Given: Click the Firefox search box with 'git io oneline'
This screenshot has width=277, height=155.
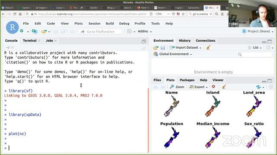Looking at the screenshot, I should 200,14.
